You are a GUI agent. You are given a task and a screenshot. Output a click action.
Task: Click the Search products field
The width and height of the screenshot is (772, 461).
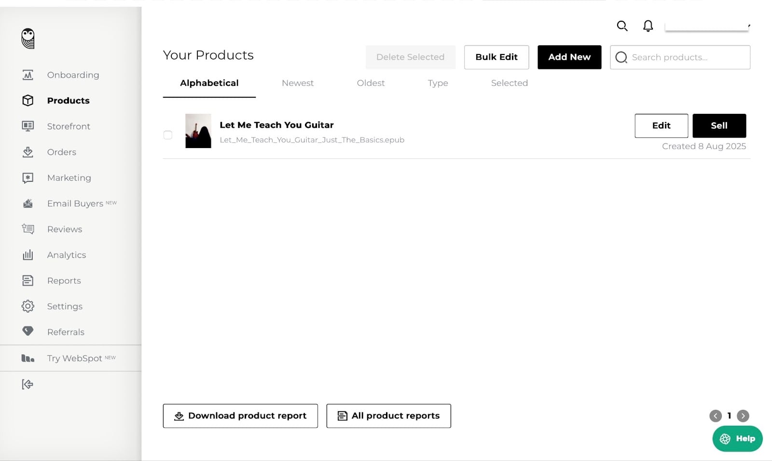680,57
